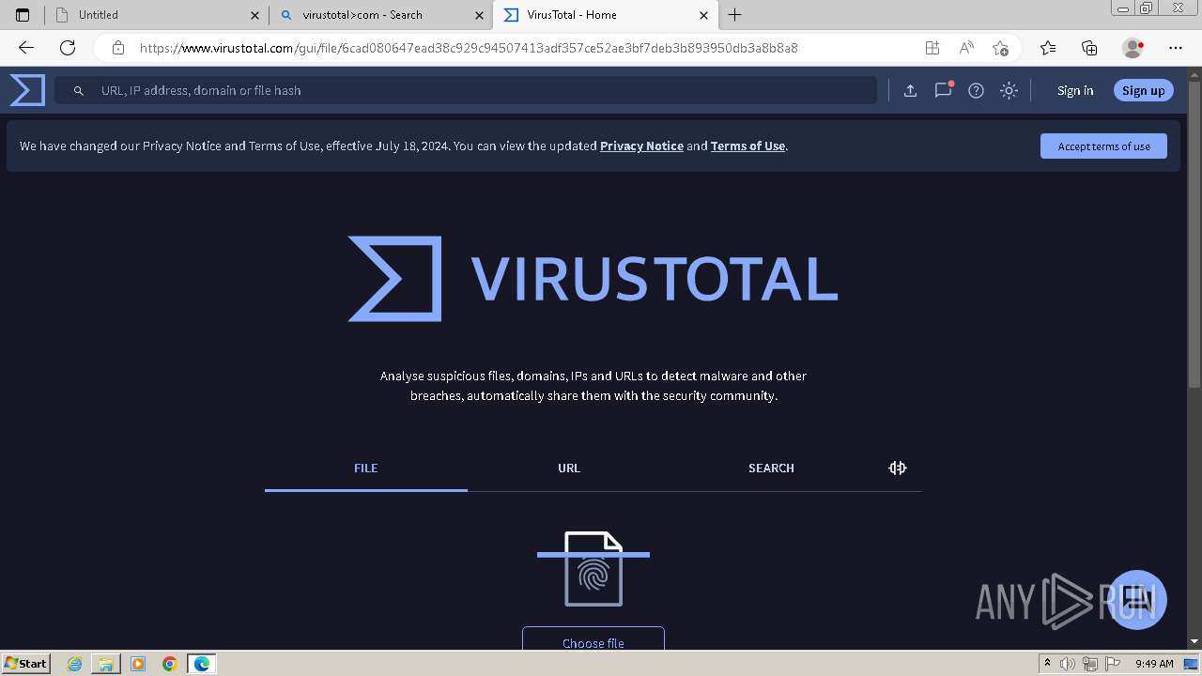Open the Collections icon
Image resolution: width=1202 pixels, height=676 pixels.
1089,48
